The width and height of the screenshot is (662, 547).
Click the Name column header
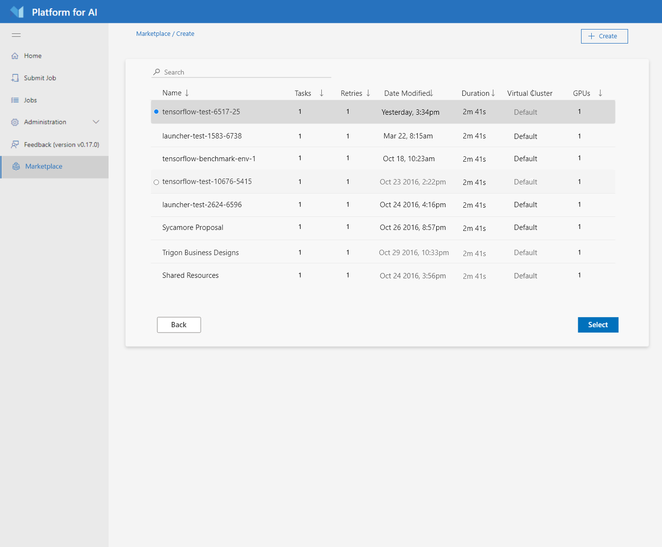coord(172,93)
